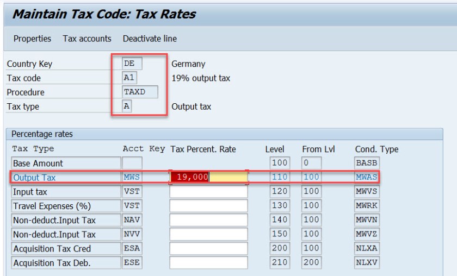This screenshot has height=276, width=457.
Task: Click the 19% output tax description
Action: pyautogui.click(x=201, y=78)
